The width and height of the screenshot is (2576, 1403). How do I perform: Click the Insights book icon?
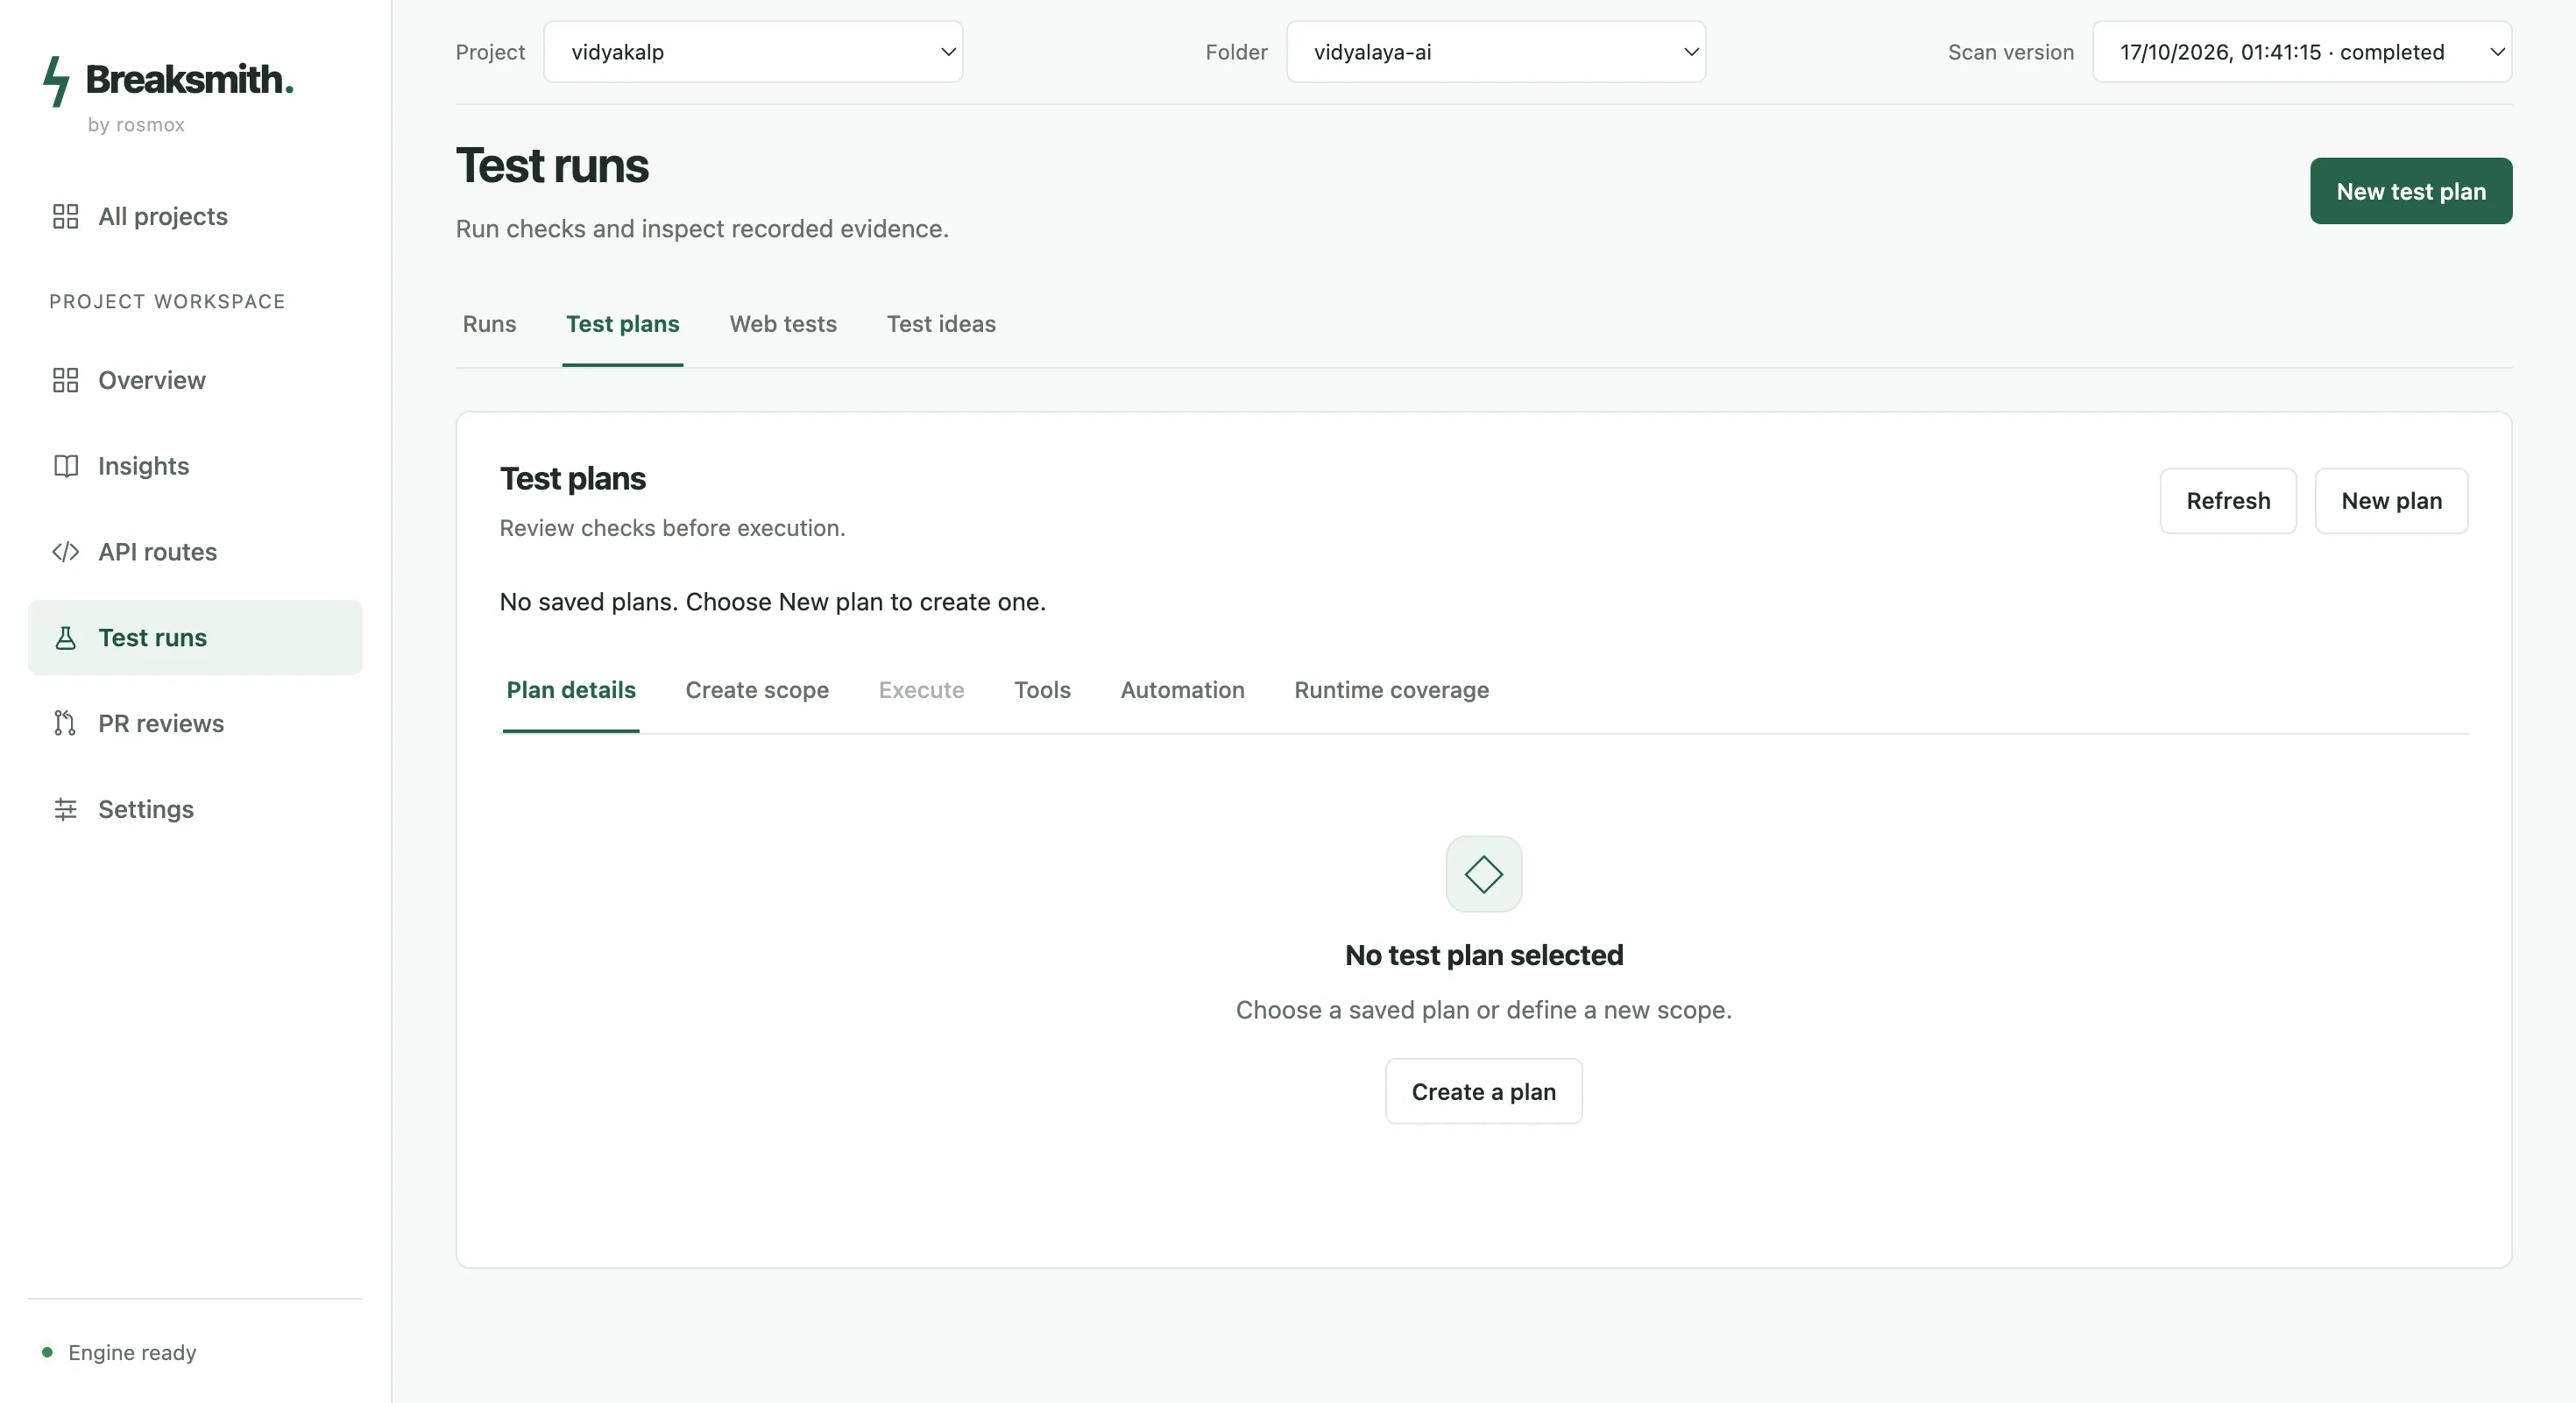click(65, 467)
